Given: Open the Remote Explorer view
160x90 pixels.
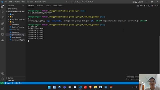Looking at the screenshot, I should pos(3,34).
